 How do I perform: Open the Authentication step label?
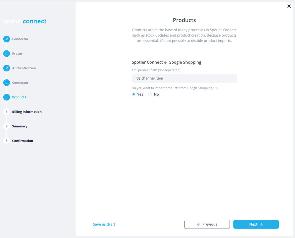24,68
